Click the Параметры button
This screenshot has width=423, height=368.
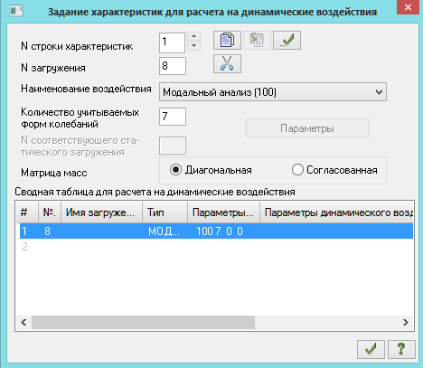pyautogui.click(x=307, y=128)
